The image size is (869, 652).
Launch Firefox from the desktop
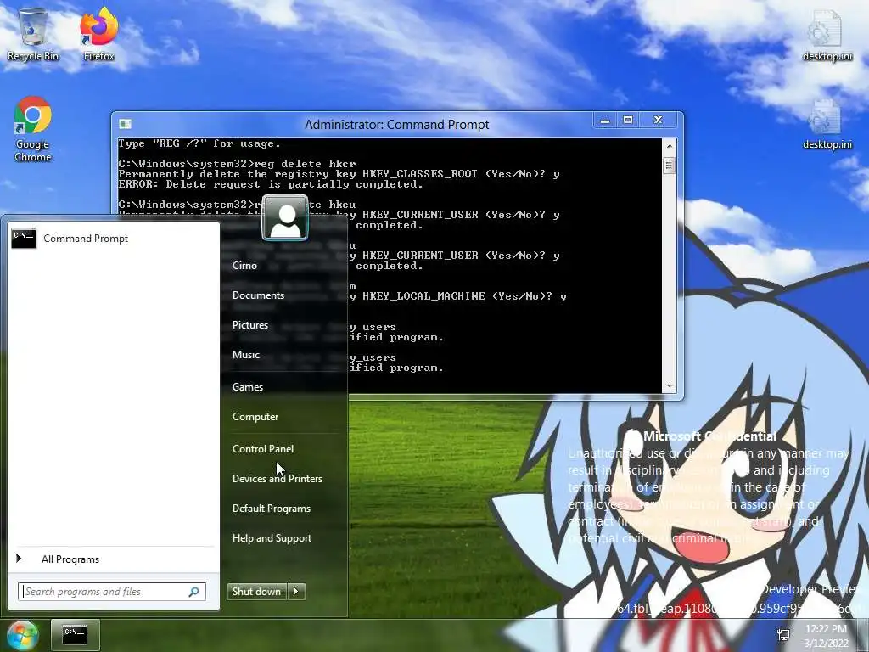pos(98,34)
